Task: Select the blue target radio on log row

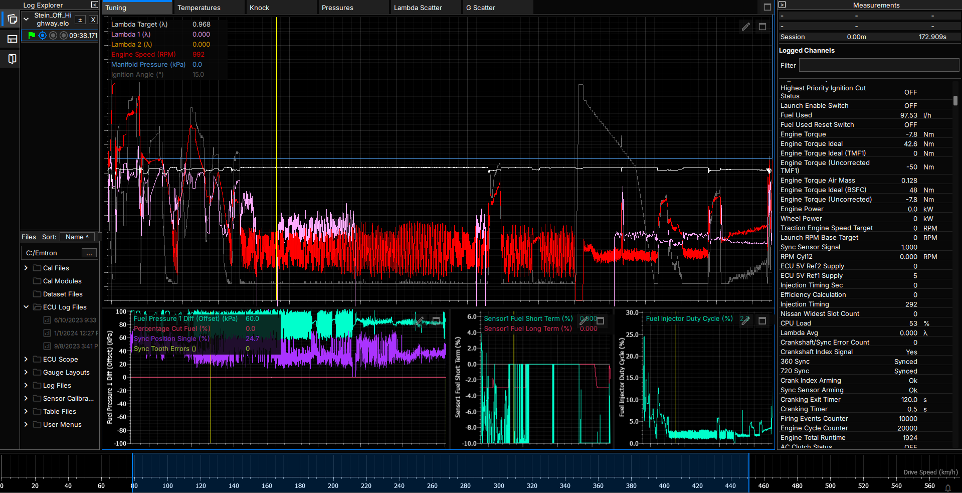Action: 43,36
